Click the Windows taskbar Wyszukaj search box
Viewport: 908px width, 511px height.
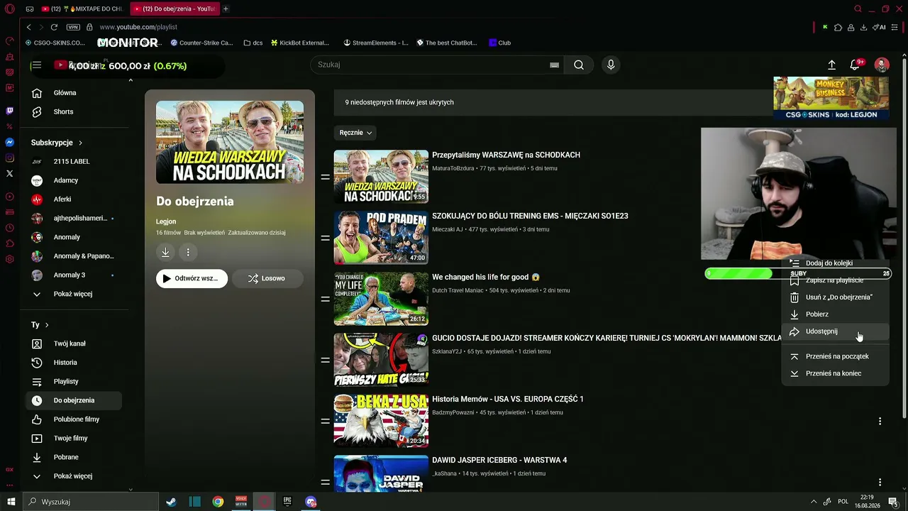[x=91, y=502]
